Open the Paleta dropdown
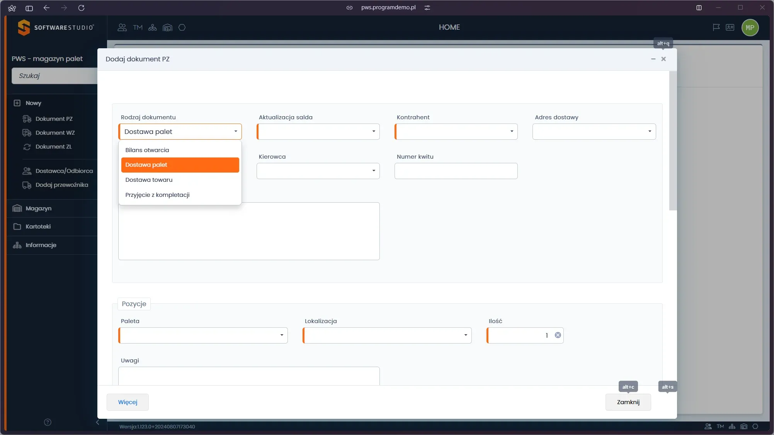Screen dimensions: 774x435 tap(203, 335)
